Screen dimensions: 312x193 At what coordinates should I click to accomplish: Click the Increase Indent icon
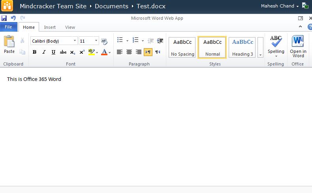coord(160,41)
